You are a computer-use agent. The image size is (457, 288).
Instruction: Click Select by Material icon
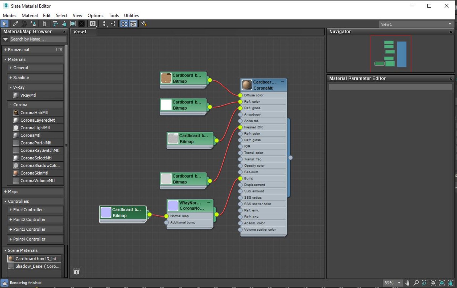click(144, 24)
